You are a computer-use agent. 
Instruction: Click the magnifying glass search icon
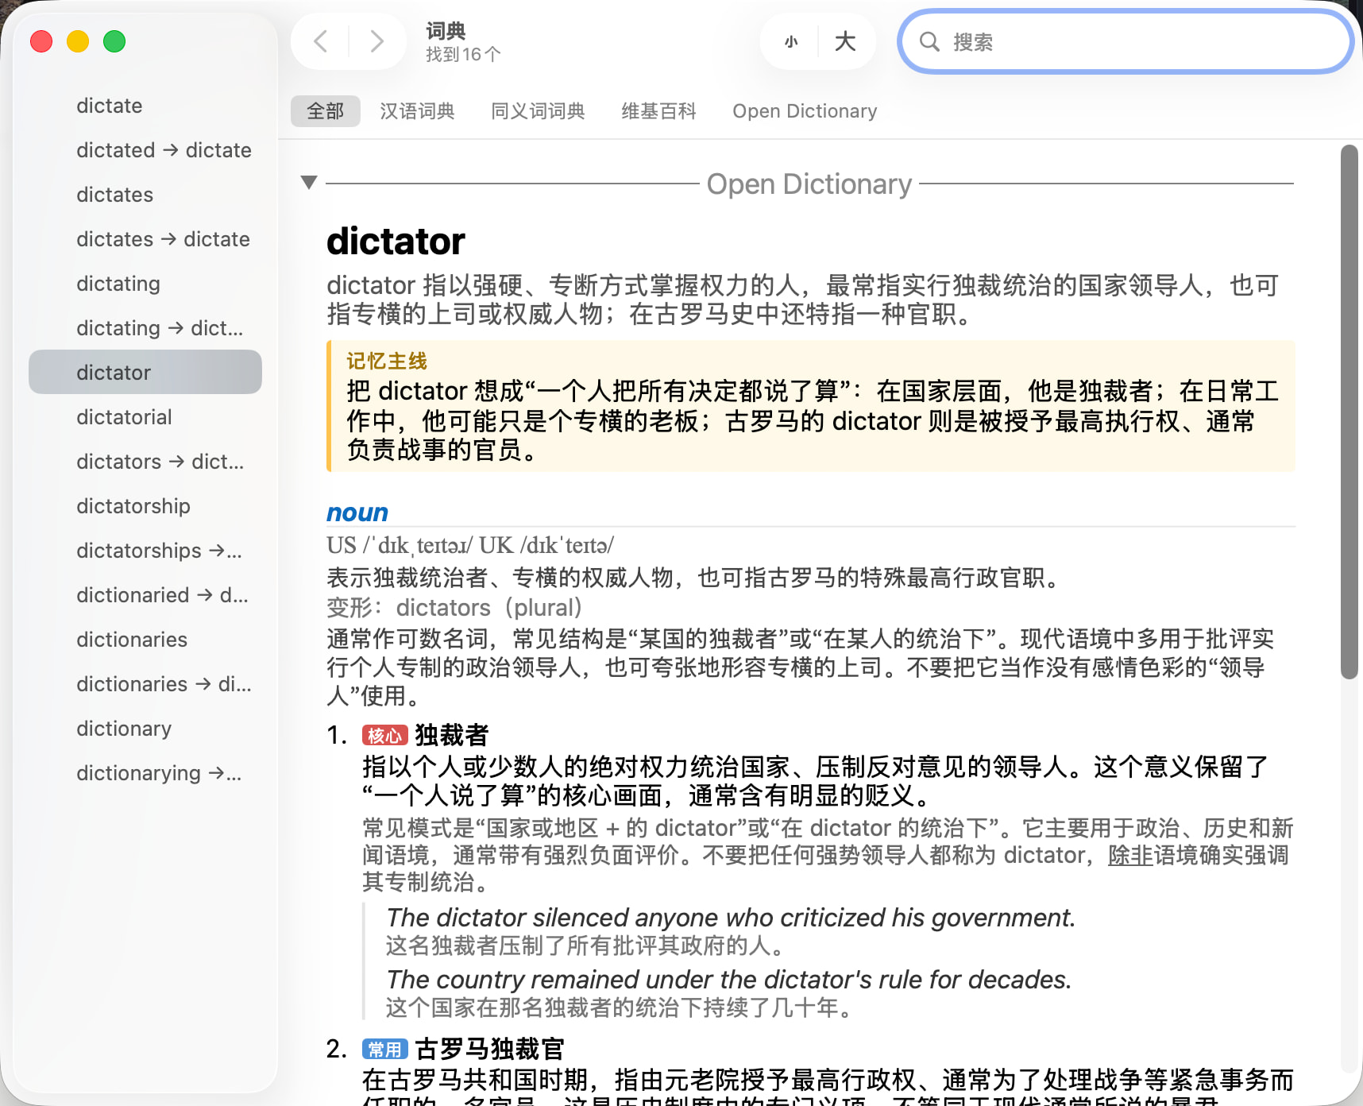[929, 41]
